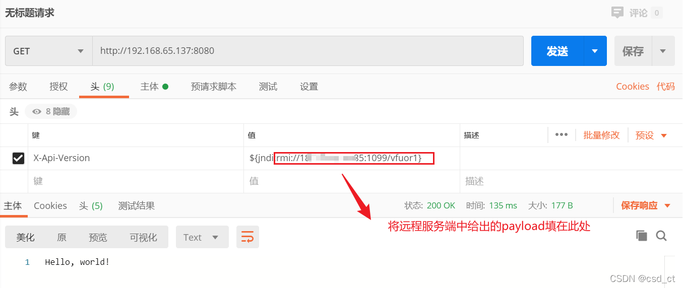Open the 测试 tab
Image resolution: width=683 pixels, height=288 pixels.
tap(268, 87)
